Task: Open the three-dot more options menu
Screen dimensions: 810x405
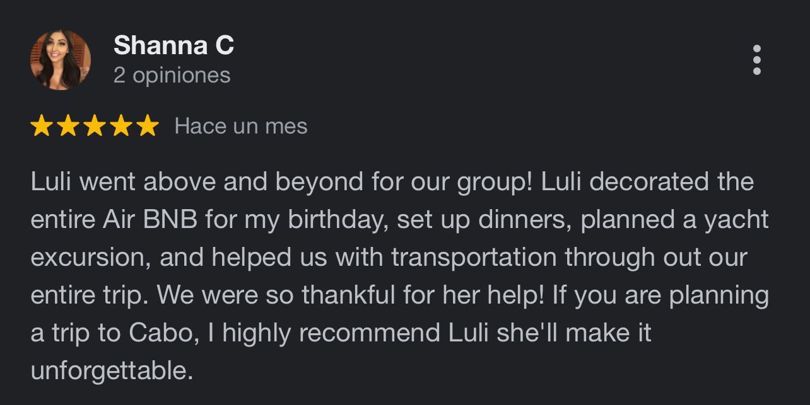Action: pos(756,60)
